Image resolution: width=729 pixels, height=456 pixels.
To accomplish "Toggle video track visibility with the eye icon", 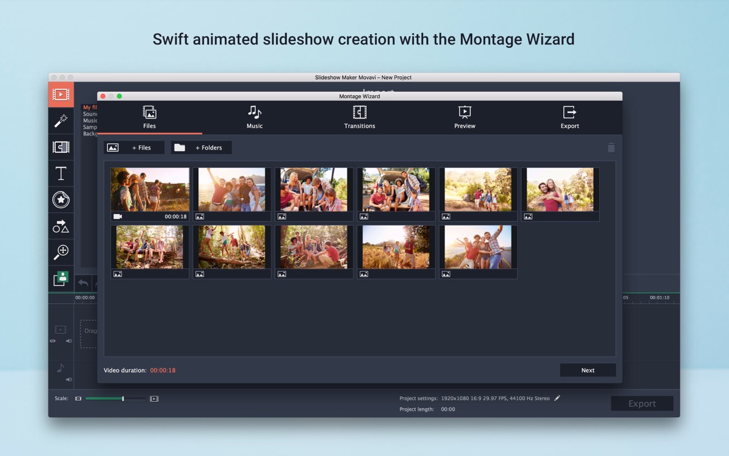I will [x=52, y=341].
